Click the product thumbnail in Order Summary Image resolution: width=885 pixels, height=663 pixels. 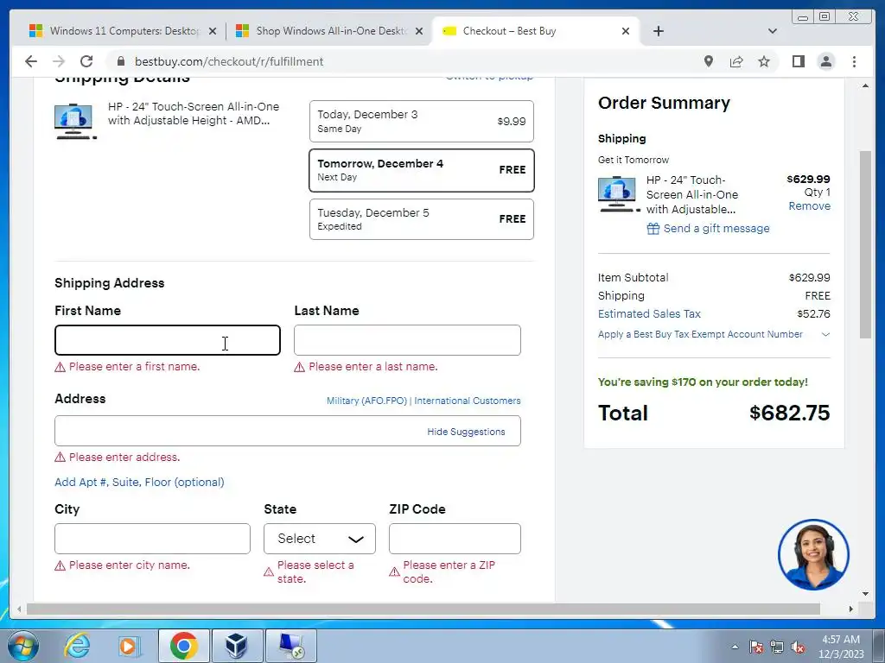[x=619, y=194]
